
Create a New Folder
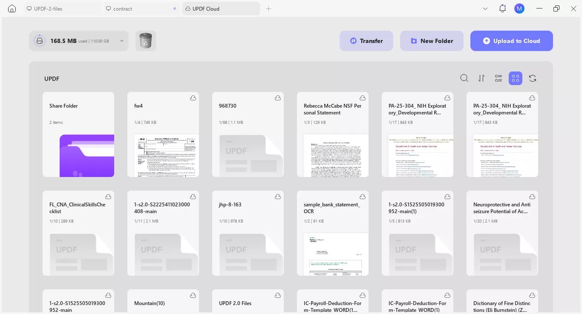432,41
